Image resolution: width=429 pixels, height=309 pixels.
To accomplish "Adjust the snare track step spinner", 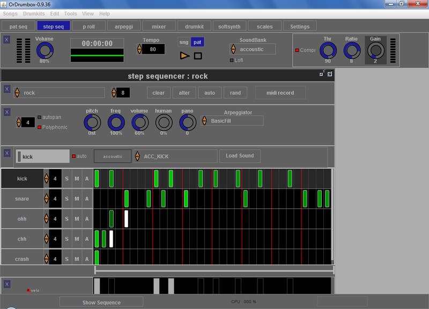I will (46, 199).
